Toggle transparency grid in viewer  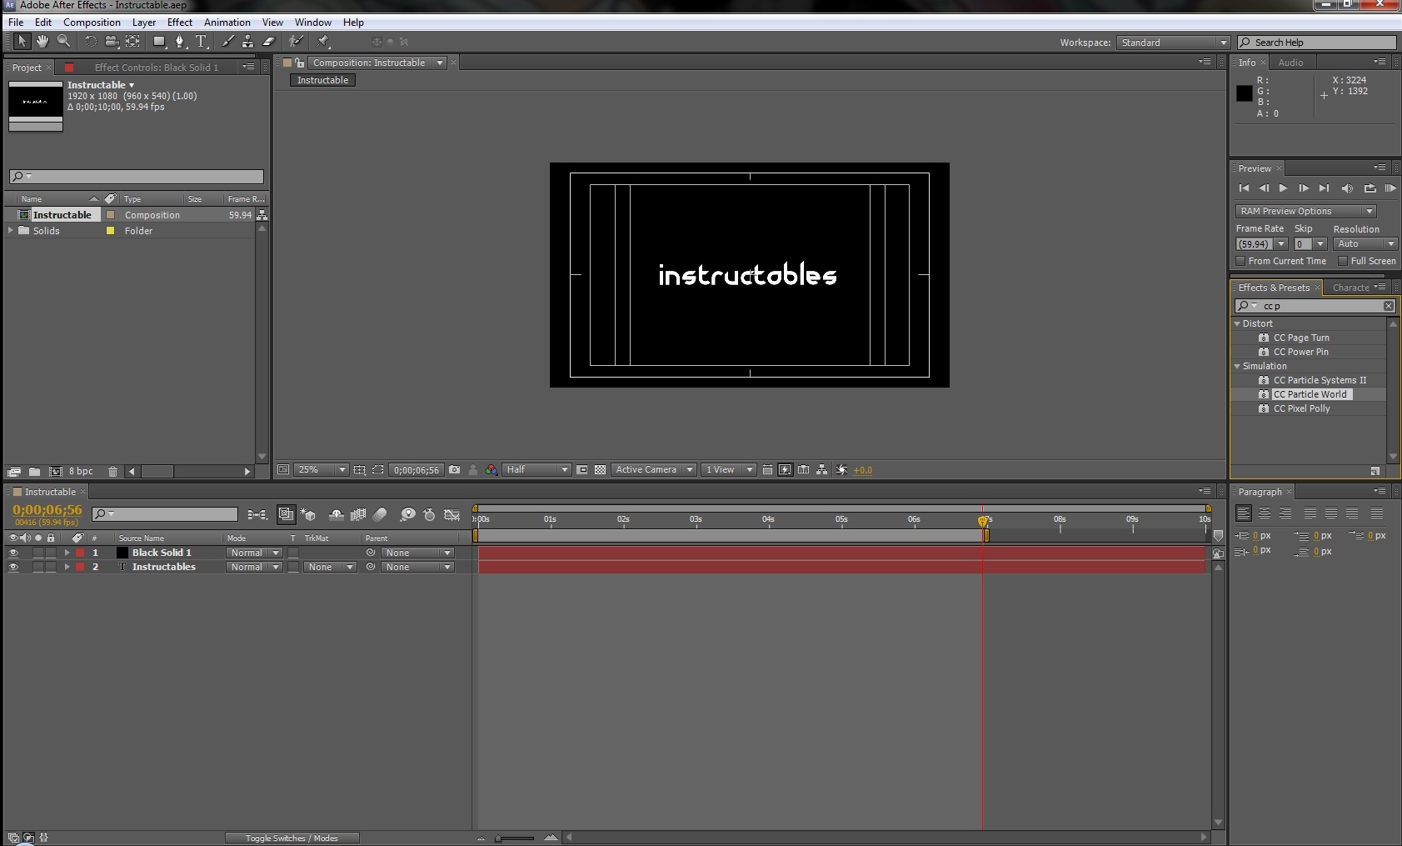pyautogui.click(x=600, y=470)
